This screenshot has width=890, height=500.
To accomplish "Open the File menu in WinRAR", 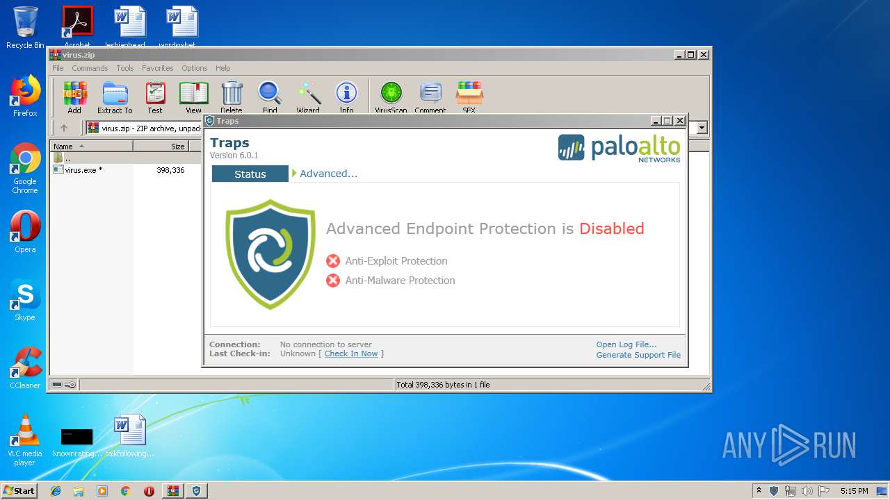I will coord(58,68).
